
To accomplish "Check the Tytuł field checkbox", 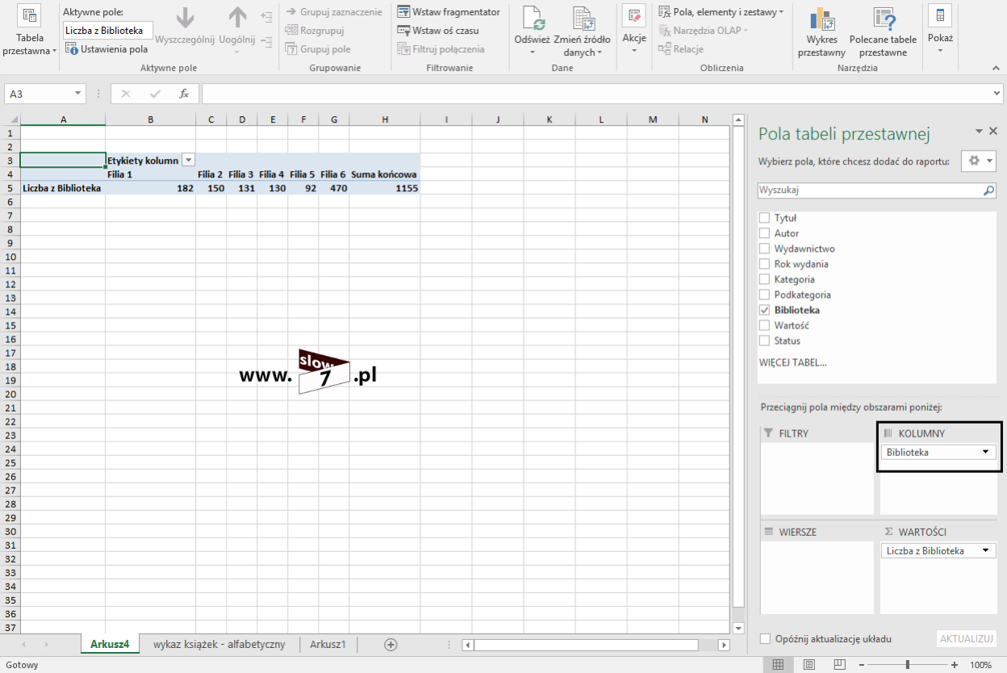I will pyautogui.click(x=764, y=218).
